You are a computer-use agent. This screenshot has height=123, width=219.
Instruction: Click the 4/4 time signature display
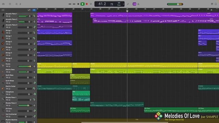(119, 3)
